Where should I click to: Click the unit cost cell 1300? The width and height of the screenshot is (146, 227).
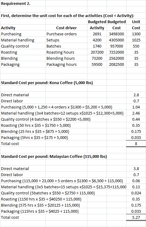[x=136, y=34]
